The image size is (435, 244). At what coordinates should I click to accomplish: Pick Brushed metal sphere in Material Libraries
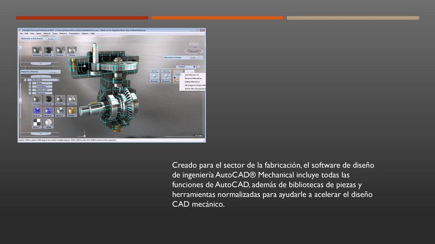point(60,99)
